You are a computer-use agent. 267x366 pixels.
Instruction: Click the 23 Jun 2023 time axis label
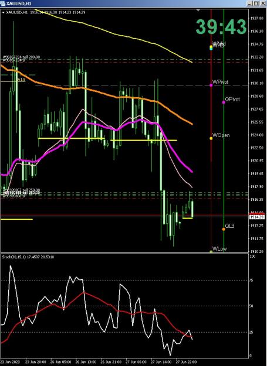point(10,362)
